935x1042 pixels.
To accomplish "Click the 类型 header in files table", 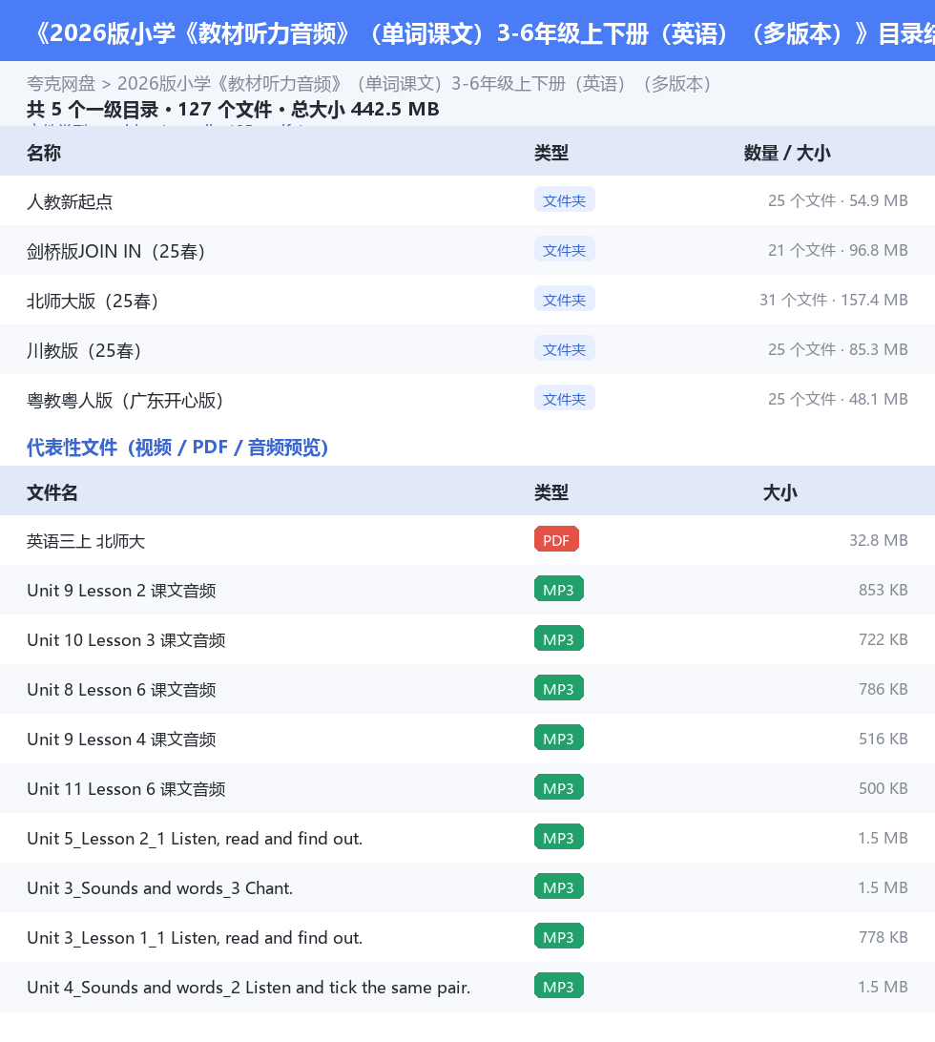I will coord(551,492).
